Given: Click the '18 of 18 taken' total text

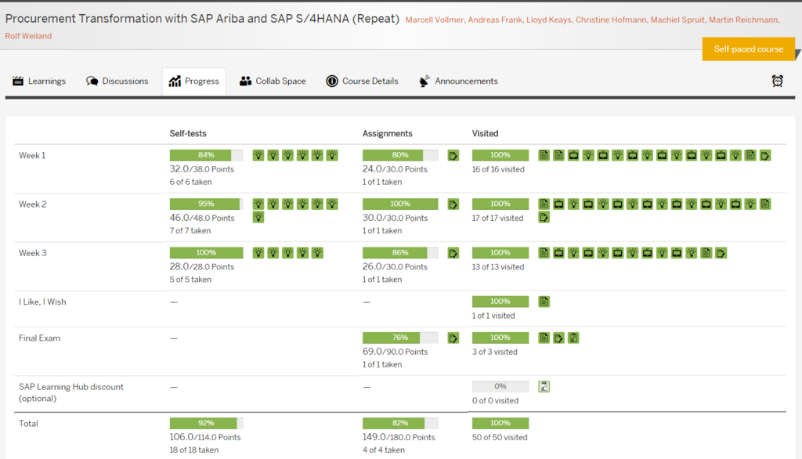Looking at the screenshot, I should coord(194,450).
